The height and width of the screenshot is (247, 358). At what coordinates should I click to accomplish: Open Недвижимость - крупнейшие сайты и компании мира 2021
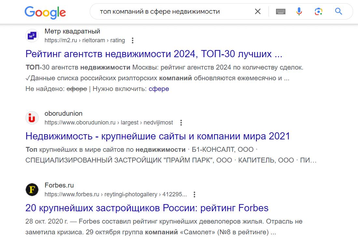[158, 136]
